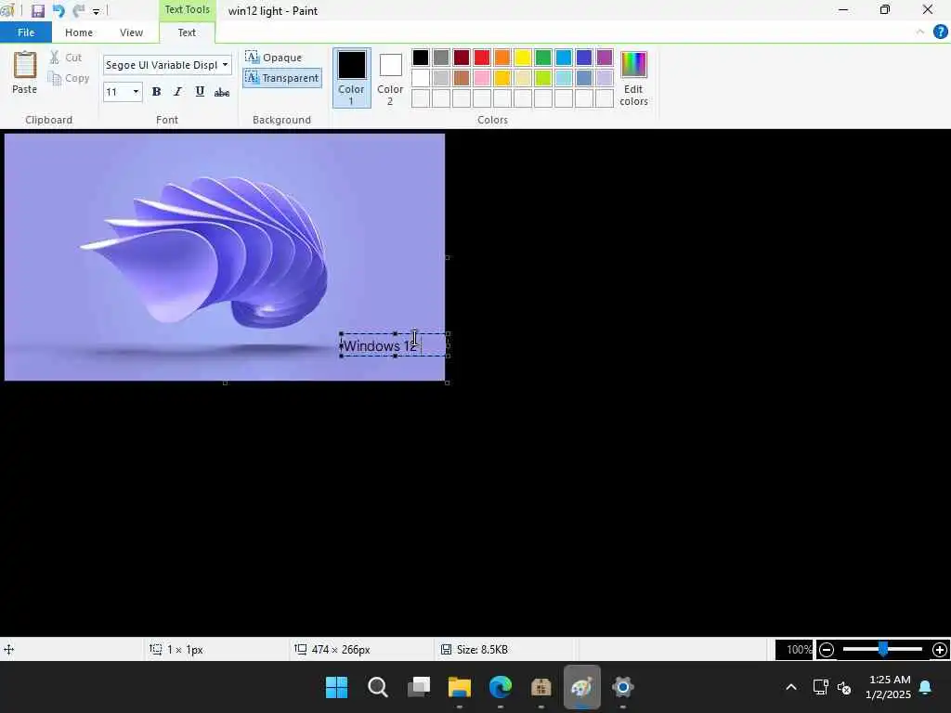Open taskbar Search
The width and height of the screenshot is (951, 713).
click(377, 687)
